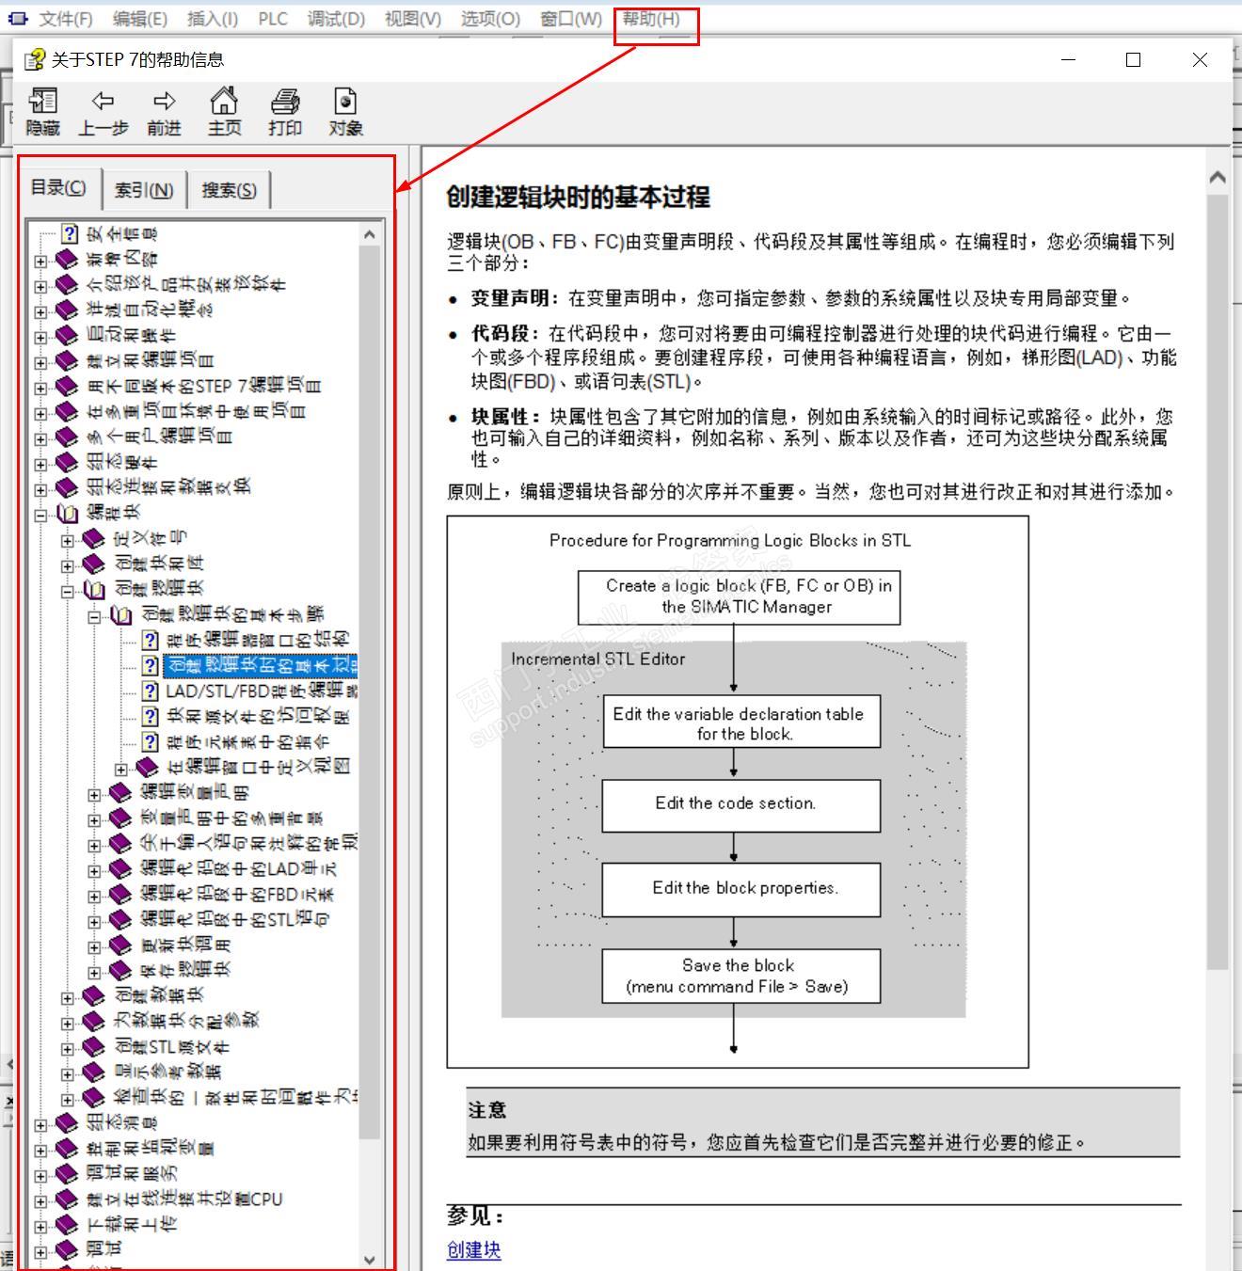Click the open-book icon beside 创建逻辑块

coord(94,589)
